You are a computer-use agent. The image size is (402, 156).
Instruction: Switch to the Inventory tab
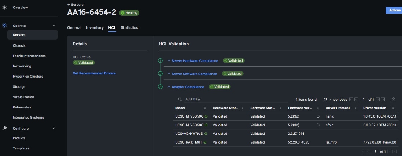click(95, 28)
